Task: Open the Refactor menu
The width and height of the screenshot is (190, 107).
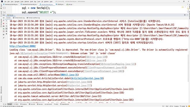Action: click(27, 1)
